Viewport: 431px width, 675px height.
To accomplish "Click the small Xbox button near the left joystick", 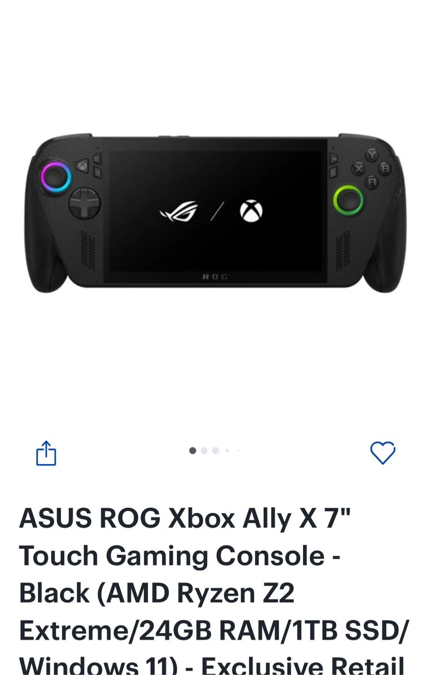I will pyautogui.click(x=82, y=165).
